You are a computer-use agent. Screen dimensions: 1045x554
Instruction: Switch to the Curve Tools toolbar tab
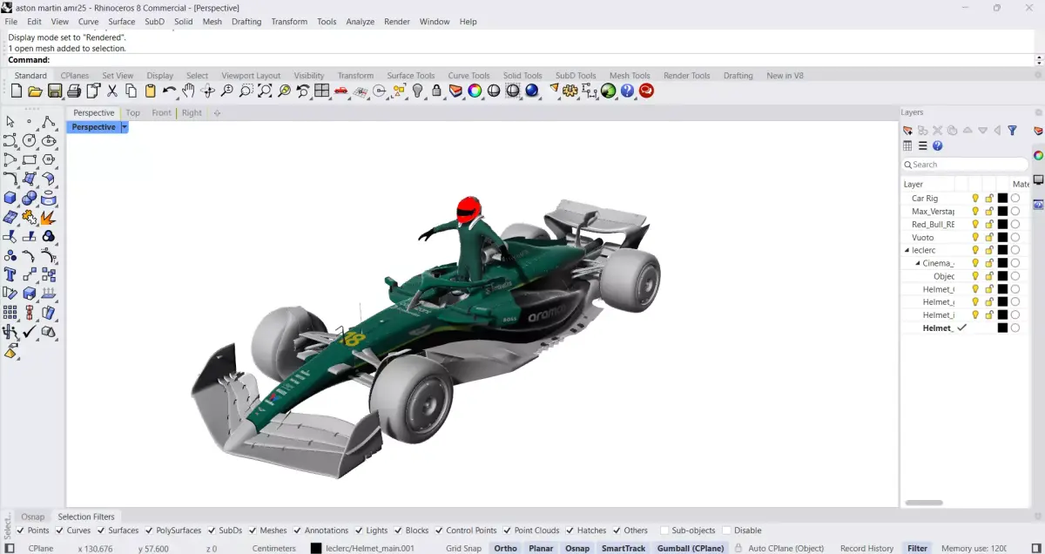469,76
